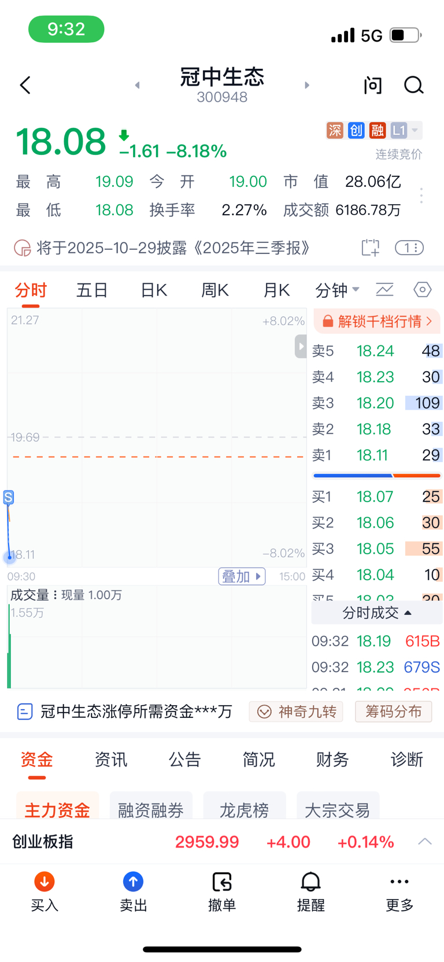Select the 月K chart tab

pyautogui.click(x=276, y=290)
